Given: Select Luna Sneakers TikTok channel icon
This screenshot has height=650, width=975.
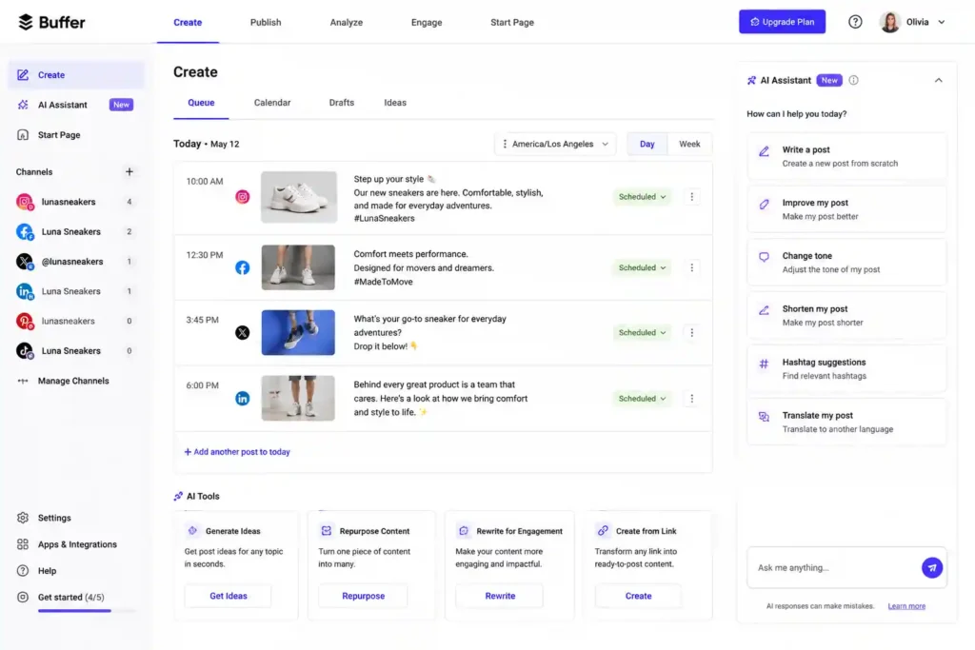Looking at the screenshot, I should [x=24, y=350].
